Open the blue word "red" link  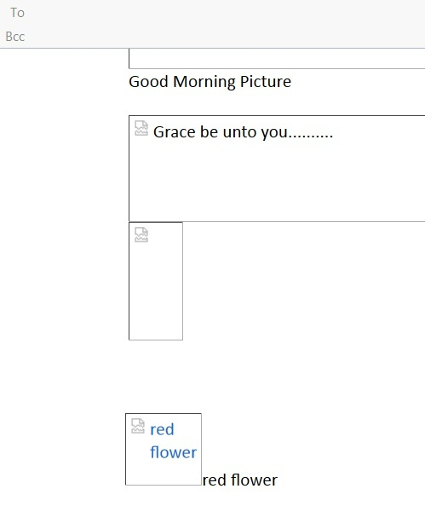162,429
